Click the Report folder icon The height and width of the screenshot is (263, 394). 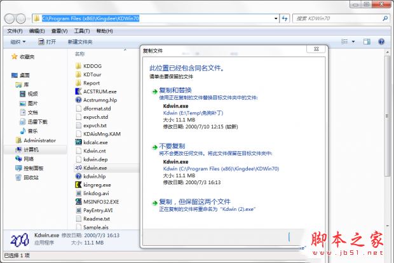point(78,83)
